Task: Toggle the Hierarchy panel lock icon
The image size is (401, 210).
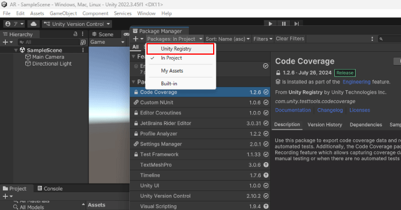Action: [75, 34]
